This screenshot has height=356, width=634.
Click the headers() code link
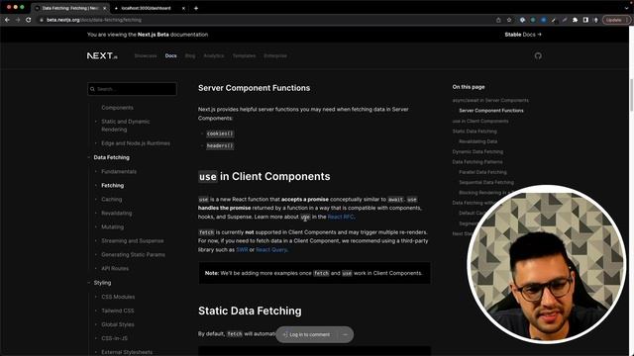pos(220,145)
